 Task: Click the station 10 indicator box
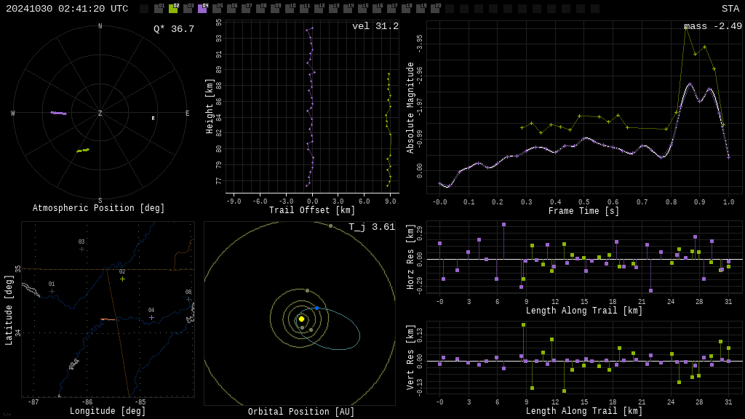pos(290,9)
